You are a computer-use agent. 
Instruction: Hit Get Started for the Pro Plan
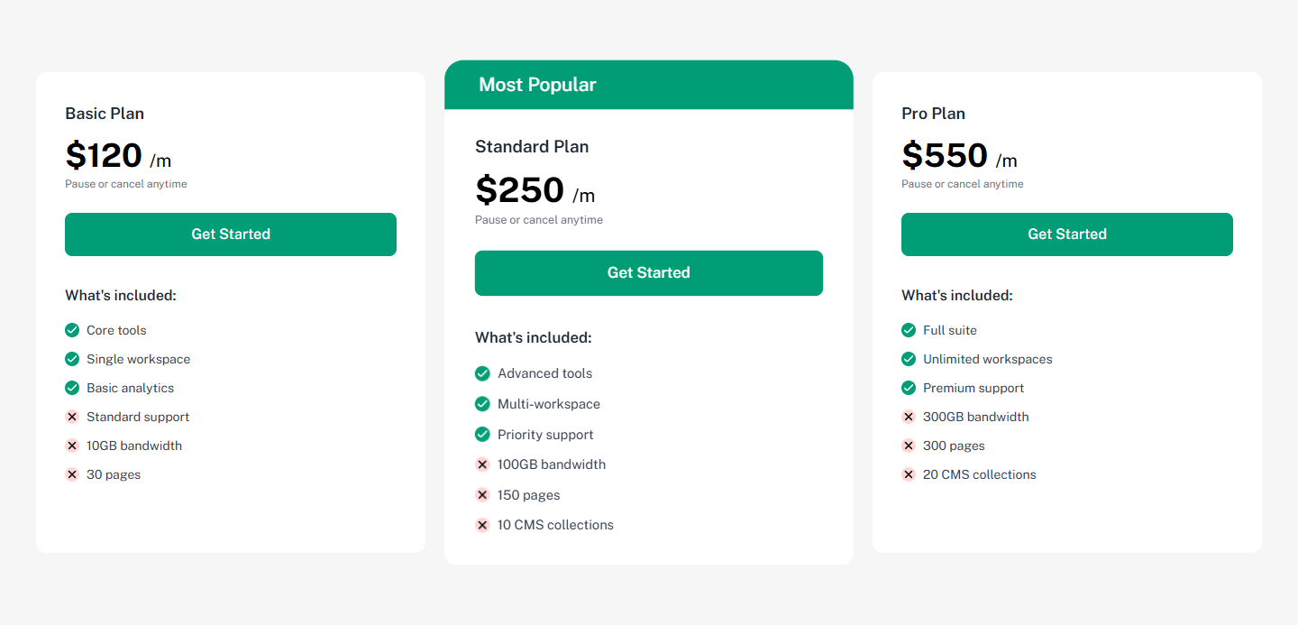1066,234
